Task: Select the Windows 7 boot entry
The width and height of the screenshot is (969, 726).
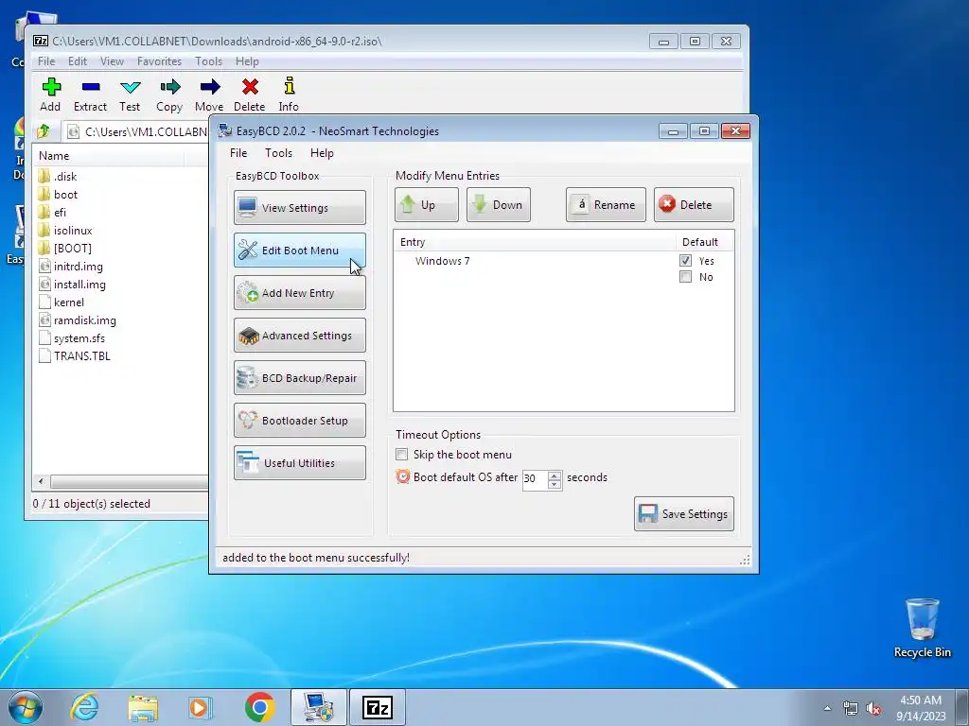Action: point(443,261)
